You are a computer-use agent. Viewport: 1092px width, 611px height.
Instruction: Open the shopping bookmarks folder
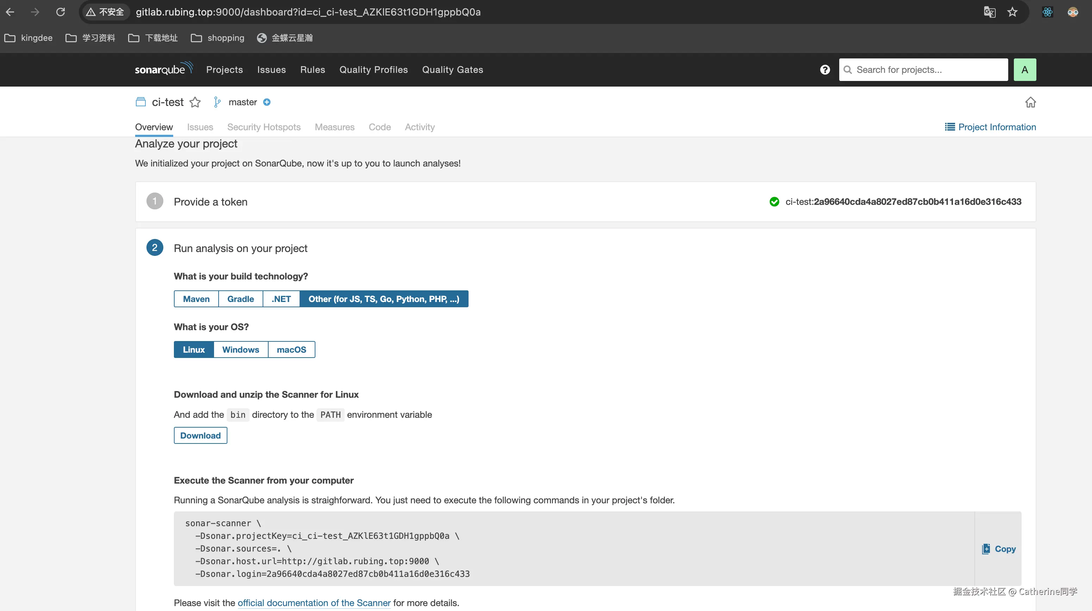(x=218, y=38)
